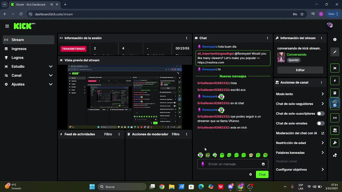Open the Feed de actividades three-dot menu

tap(119, 134)
